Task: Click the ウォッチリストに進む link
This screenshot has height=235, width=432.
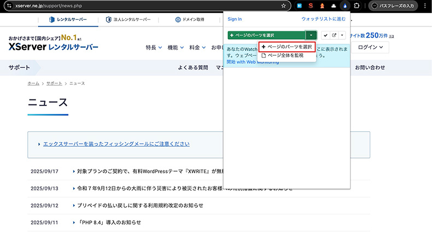Action: click(323, 19)
